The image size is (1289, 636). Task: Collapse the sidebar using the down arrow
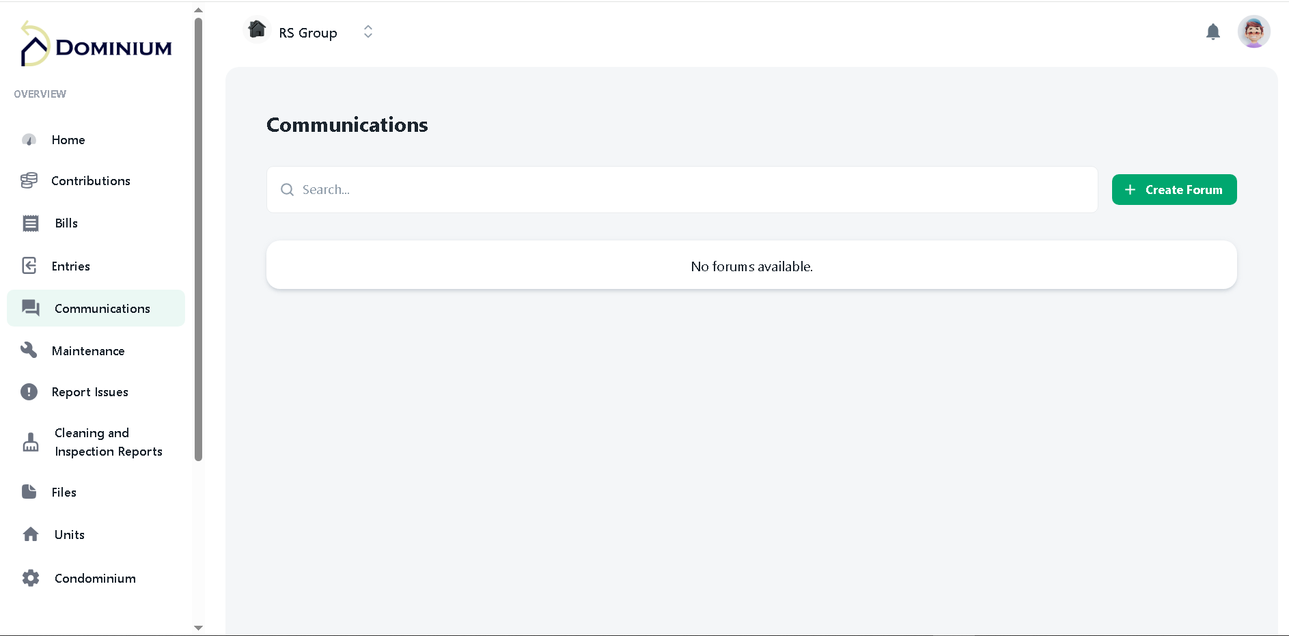(198, 628)
